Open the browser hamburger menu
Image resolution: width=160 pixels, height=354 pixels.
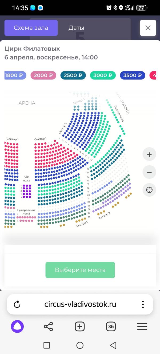pos(142,326)
